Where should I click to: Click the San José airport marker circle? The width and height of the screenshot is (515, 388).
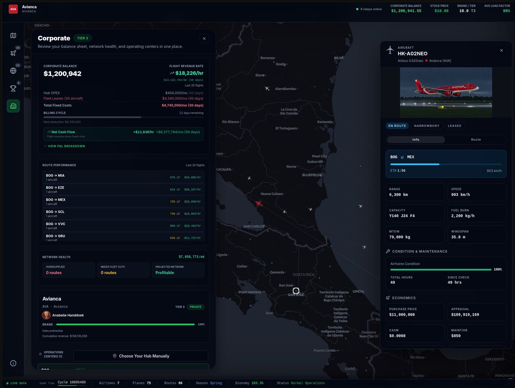(296, 291)
